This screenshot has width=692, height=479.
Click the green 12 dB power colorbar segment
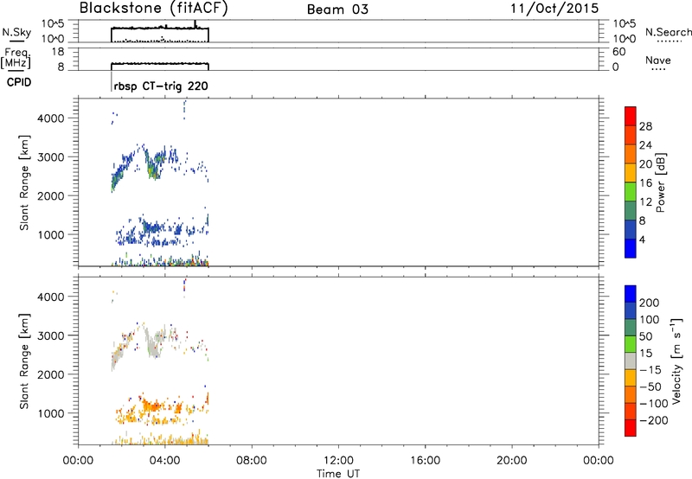click(x=631, y=191)
